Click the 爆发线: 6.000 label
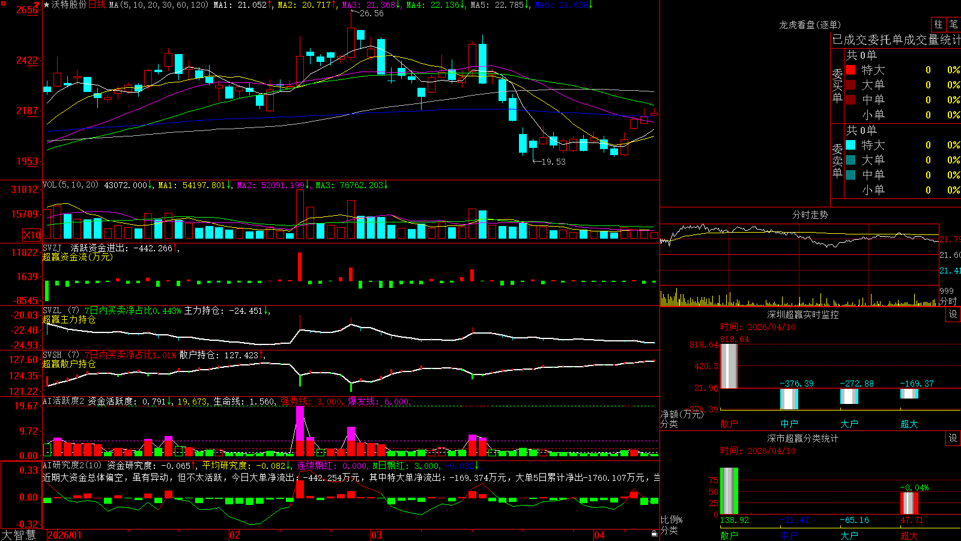 coord(380,402)
